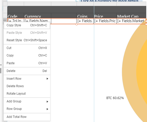
Task: Click the row handle ellipsis icon
Action: (x=5, y=20)
